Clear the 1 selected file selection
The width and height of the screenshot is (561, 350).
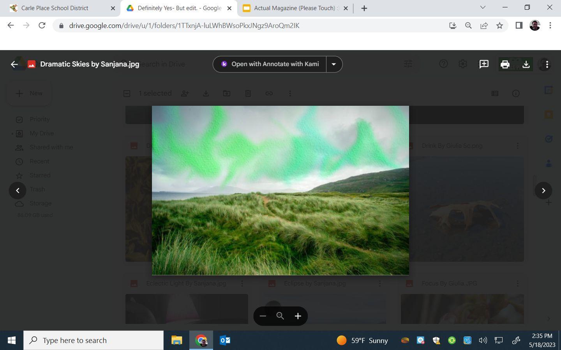[127, 93]
